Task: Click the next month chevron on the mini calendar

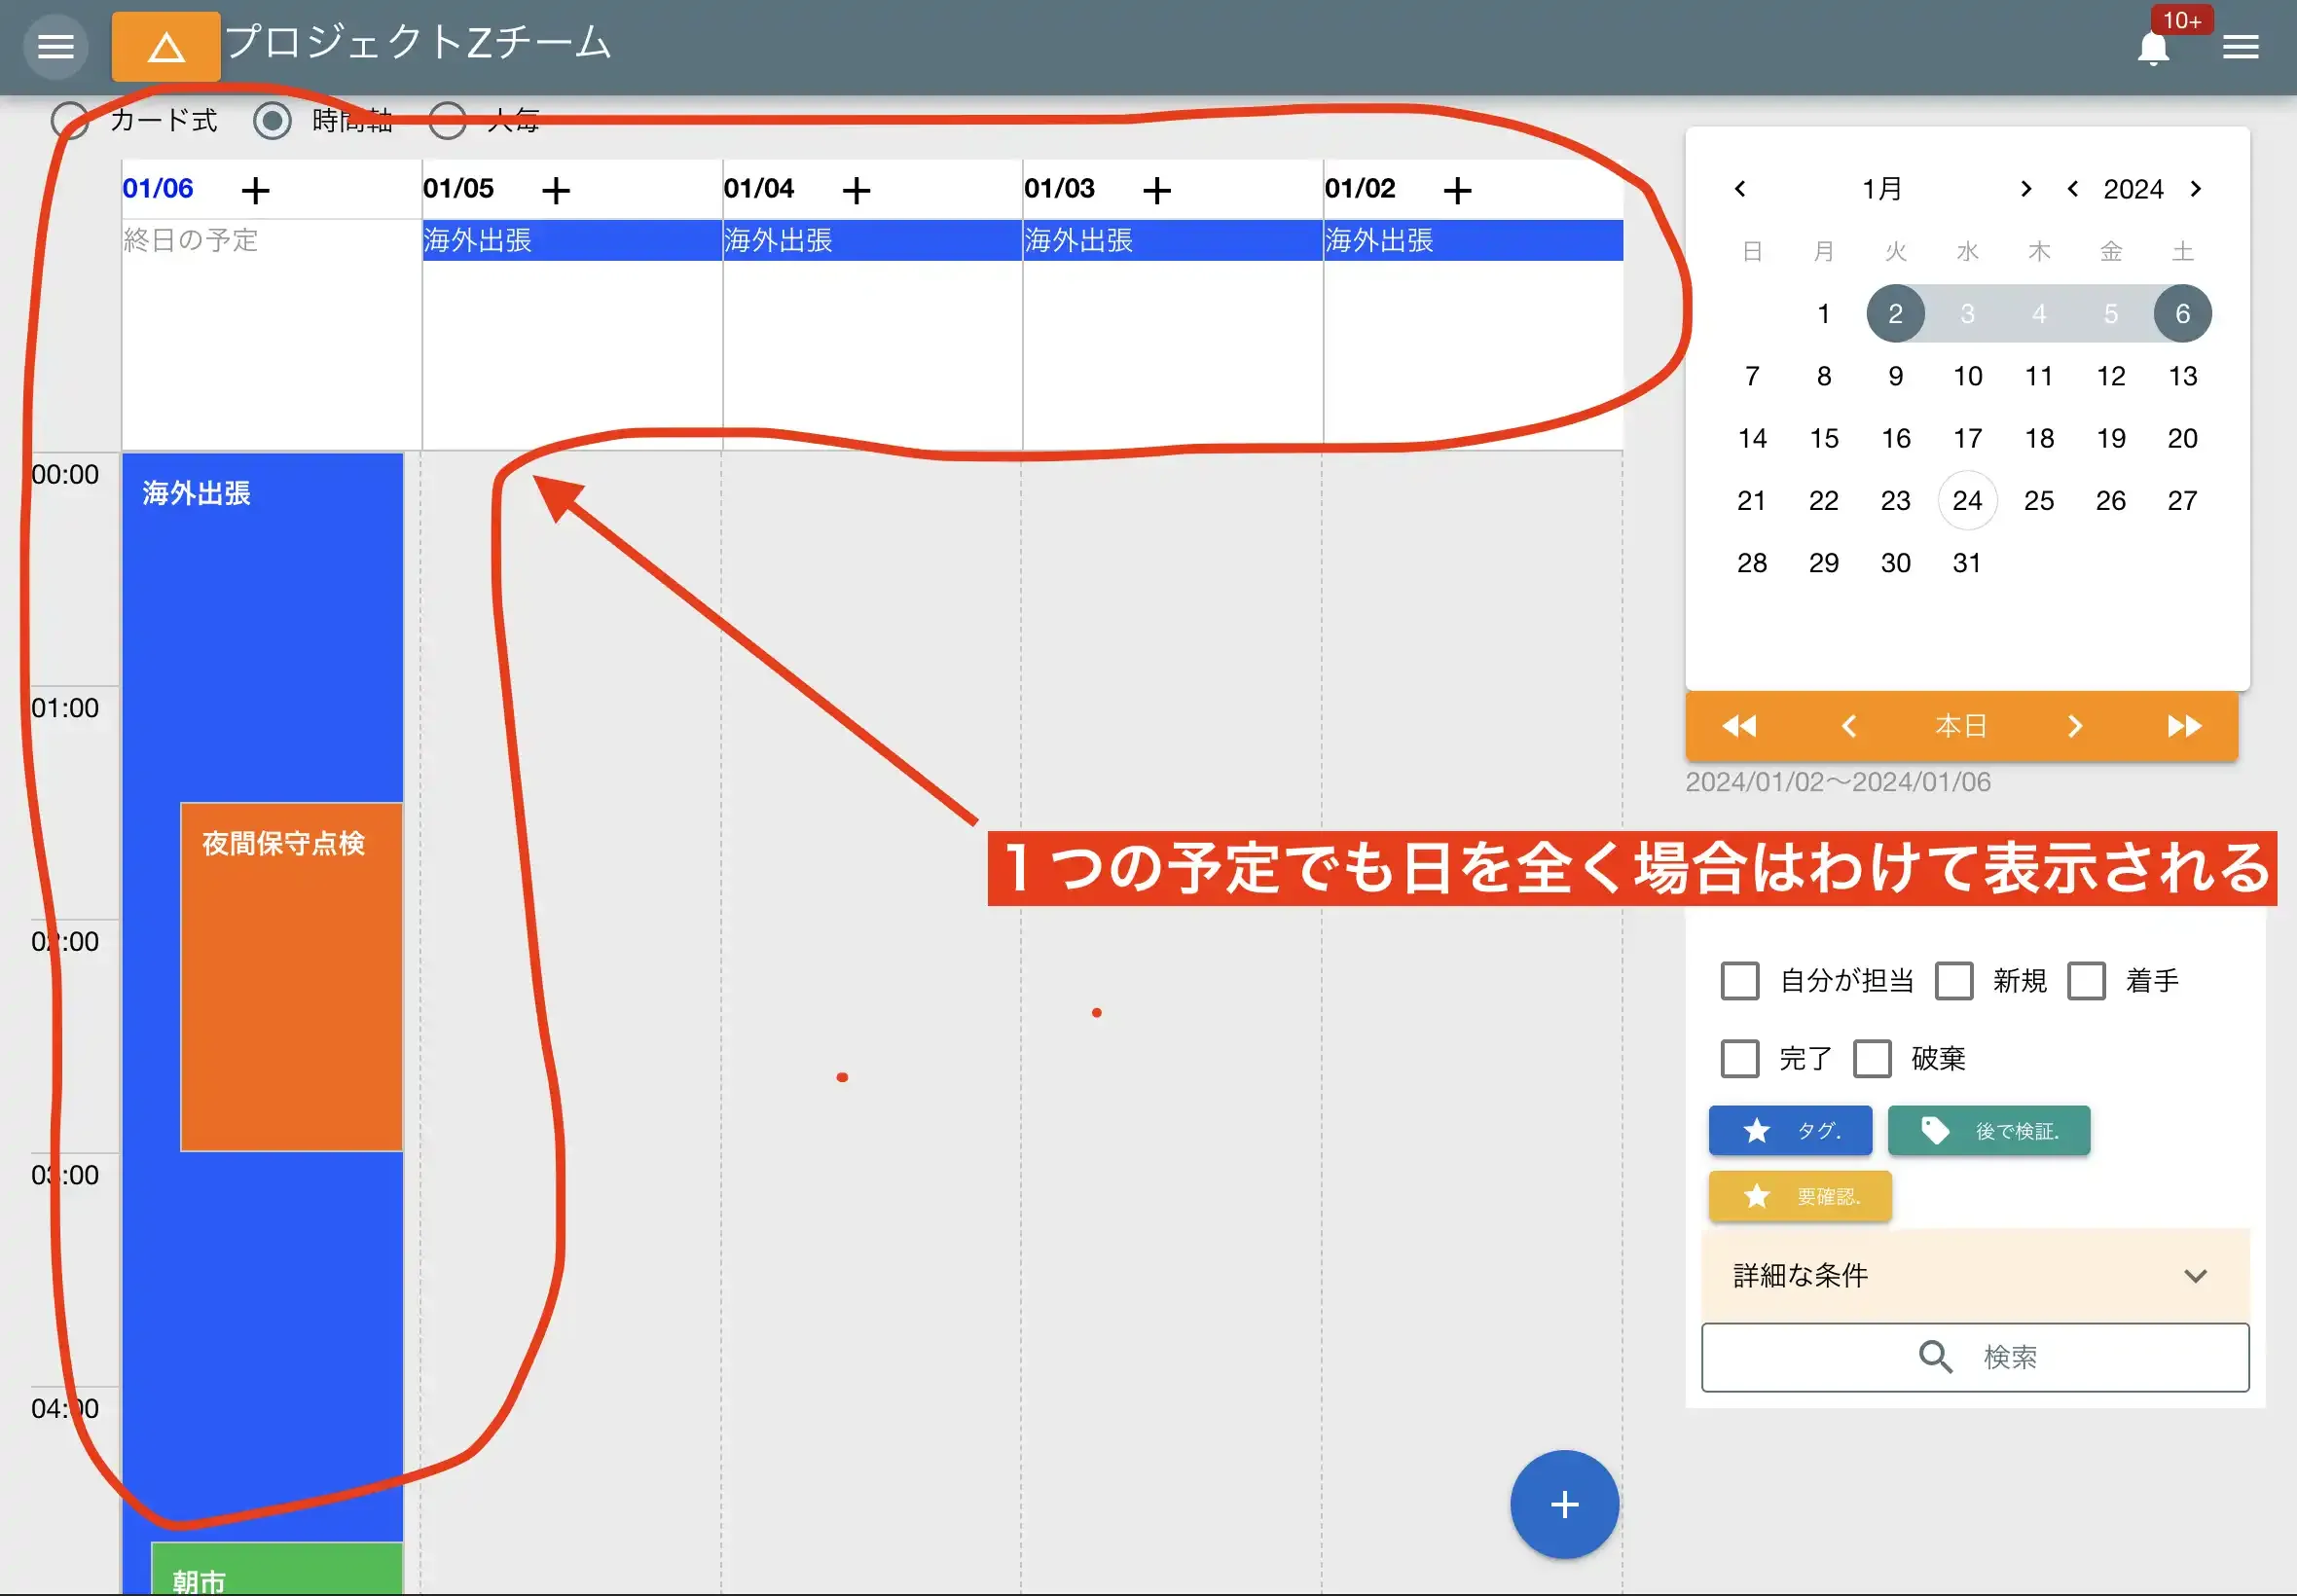Action: coord(2026,188)
